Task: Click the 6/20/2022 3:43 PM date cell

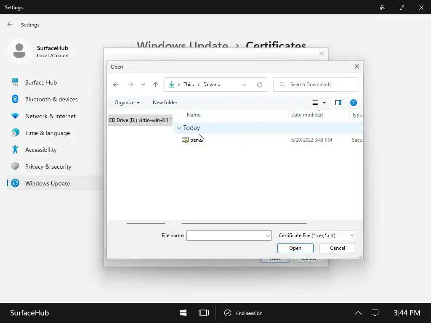Action: coord(312,140)
